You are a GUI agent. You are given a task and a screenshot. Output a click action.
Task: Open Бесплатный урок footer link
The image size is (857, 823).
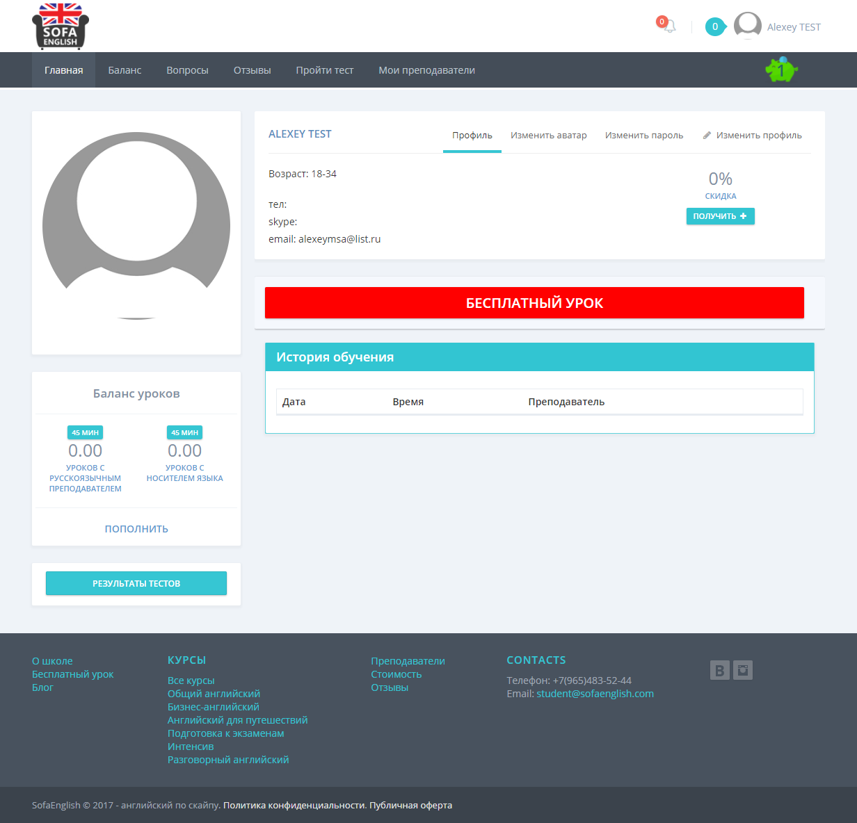pyautogui.click(x=73, y=674)
